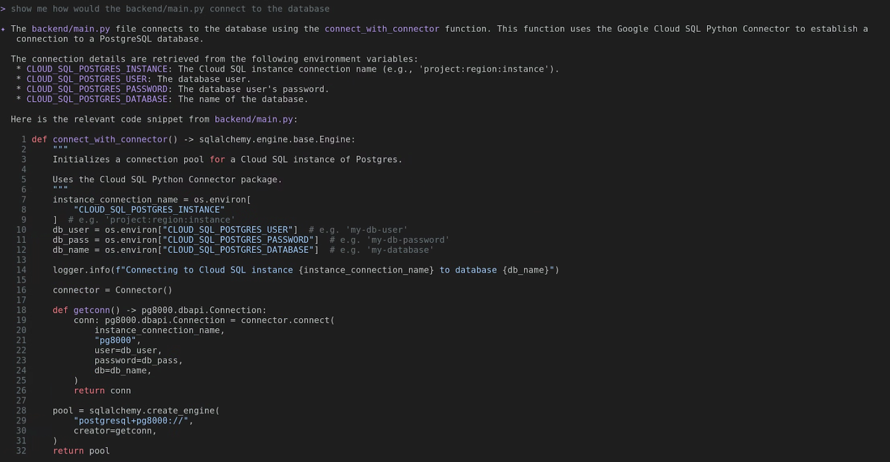
Task: Click the prompt chevron before the user query
Action: coord(3,9)
